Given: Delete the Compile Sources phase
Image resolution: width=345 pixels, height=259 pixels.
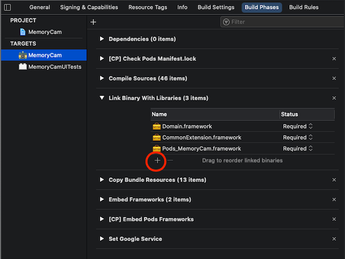Looking at the screenshot, I should (334, 78).
